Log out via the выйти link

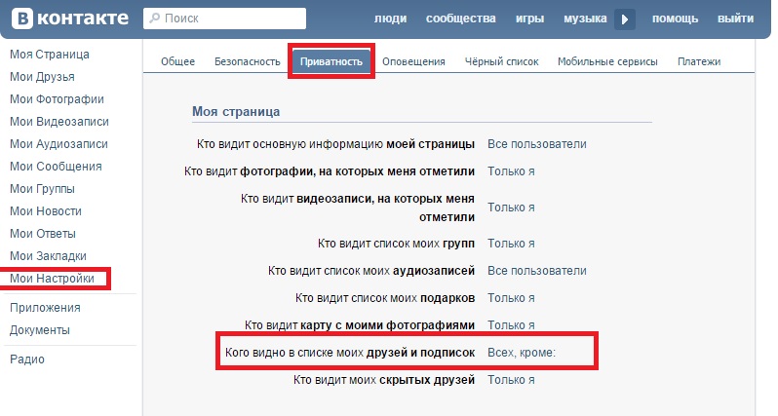[735, 19]
